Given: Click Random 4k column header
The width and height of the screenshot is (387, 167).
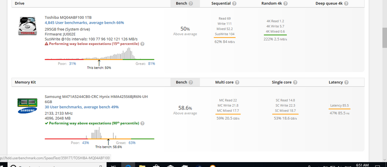Looking at the screenshot, I should tap(272, 3).
